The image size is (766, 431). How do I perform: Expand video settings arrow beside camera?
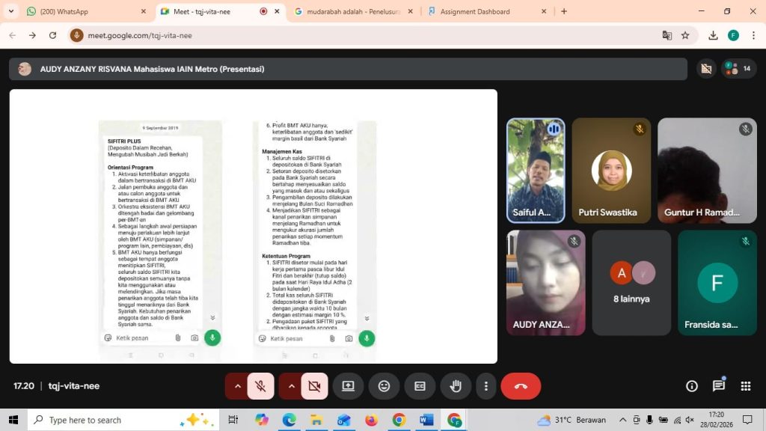pos(292,386)
